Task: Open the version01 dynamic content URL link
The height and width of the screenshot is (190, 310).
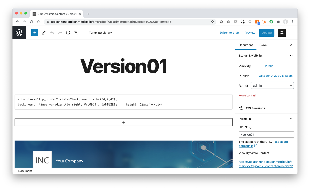Action: (x=266, y=164)
